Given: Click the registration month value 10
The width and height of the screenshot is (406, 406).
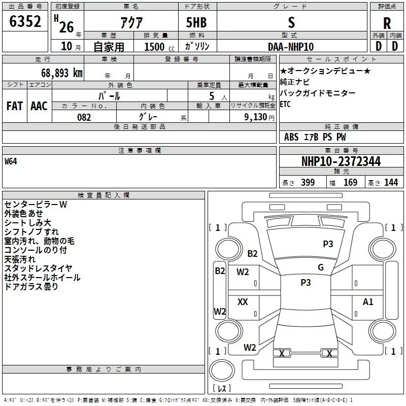Looking at the screenshot, I should coord(66,46).
